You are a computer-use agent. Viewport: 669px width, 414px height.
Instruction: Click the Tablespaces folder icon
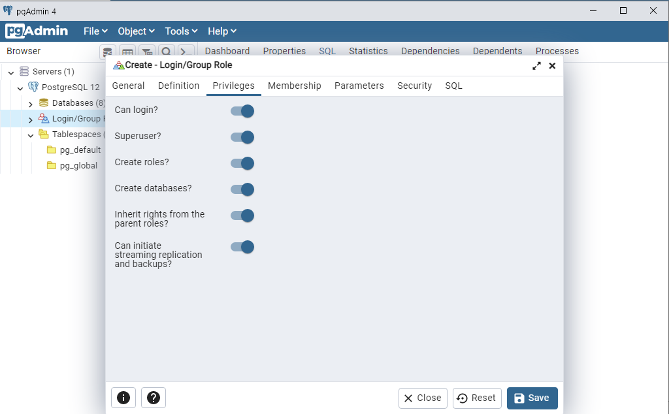click(x=44, y=134)
